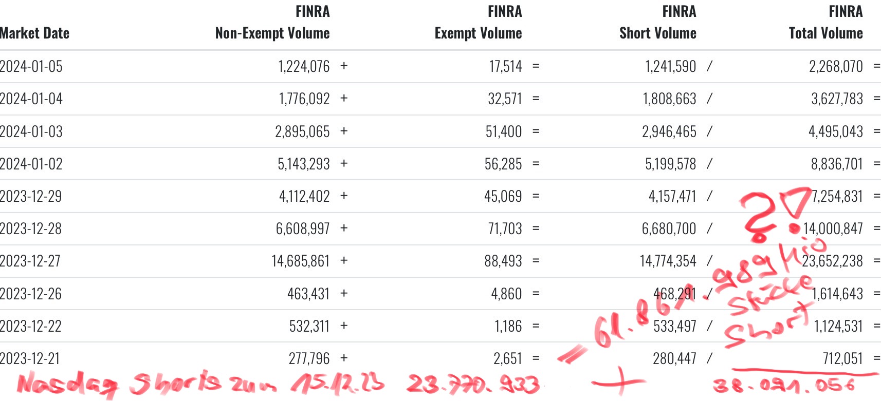Click the 2024-01-02 row date
Screen dimensions: 881x401
tap(31, 164)
